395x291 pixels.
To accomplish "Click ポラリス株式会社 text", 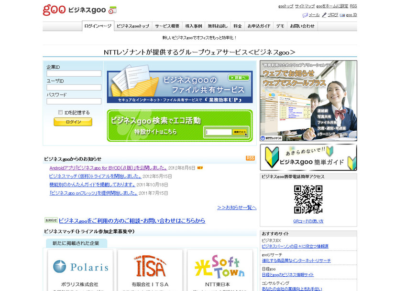I will 79,284.
